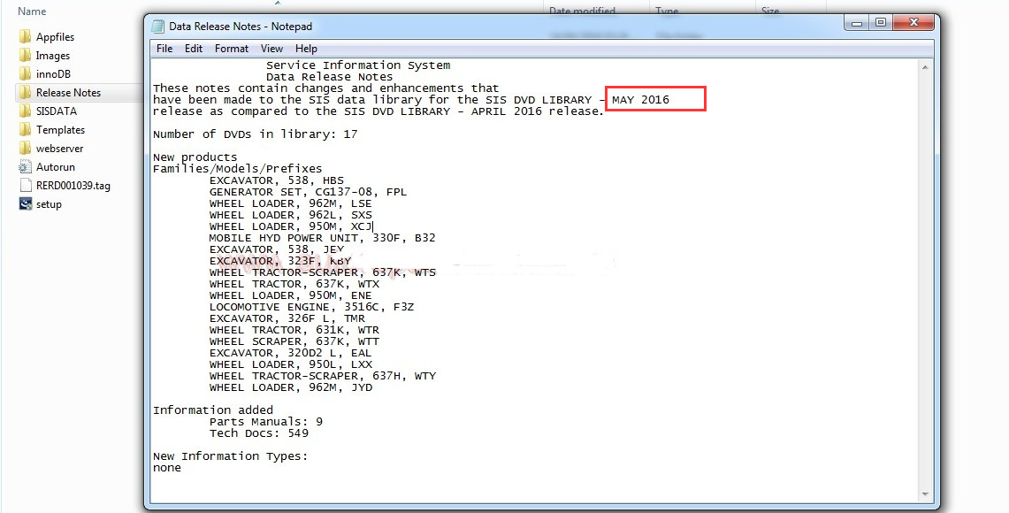Click the 'GENERATOR SET, CG137-08, FPL' line
Image resolution: width=1009 pixels, height=513 pixels.
pos(309,192)
